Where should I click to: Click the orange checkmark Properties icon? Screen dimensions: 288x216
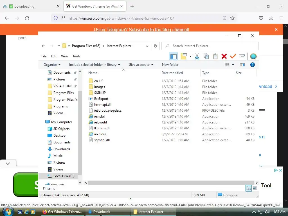click(x=233, y=56)
